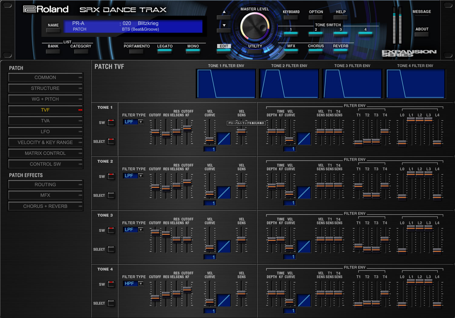Turn the Master Level knob
Screen dimensions: 455x318
point(255,27)
